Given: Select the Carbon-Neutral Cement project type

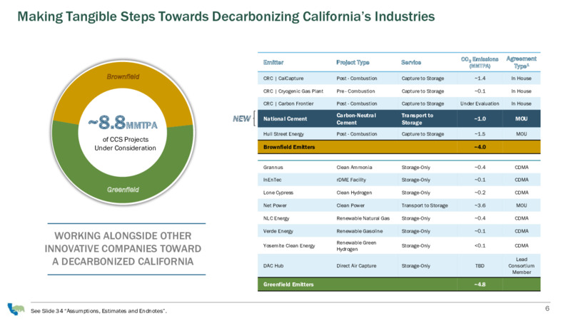Looking at the screenshot, I should pos(356,118).
